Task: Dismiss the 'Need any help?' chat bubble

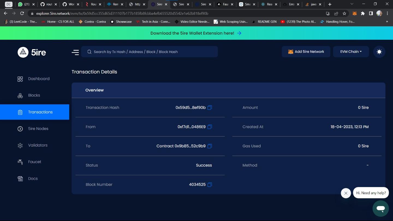Action: (x=346, y=193)
